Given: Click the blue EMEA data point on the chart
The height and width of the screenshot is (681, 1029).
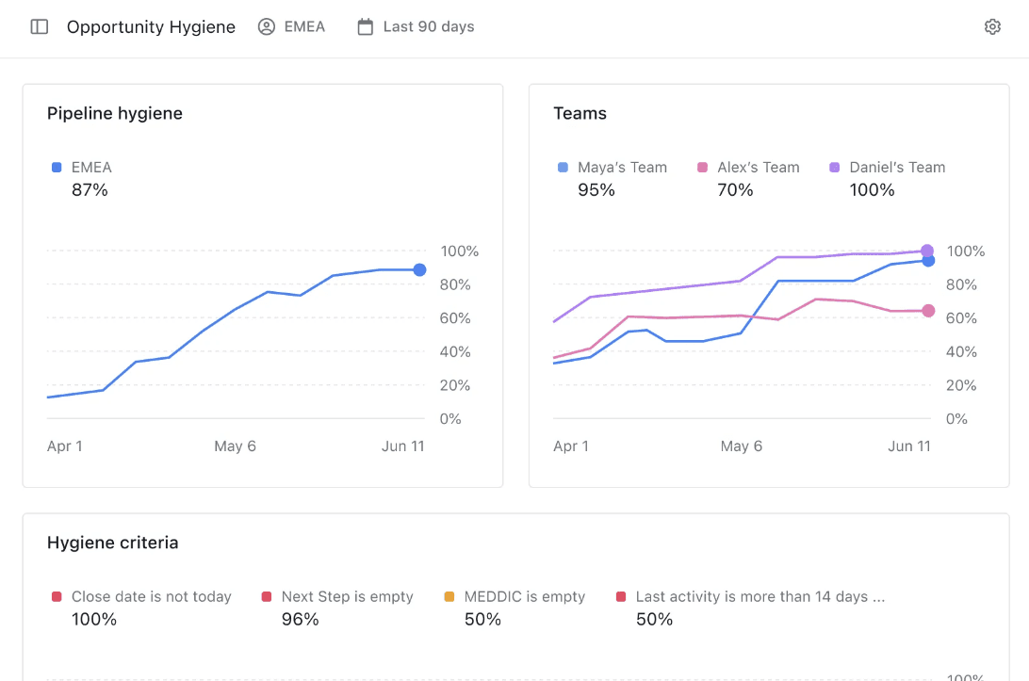Looking at the screenshot, I should 418,269.
